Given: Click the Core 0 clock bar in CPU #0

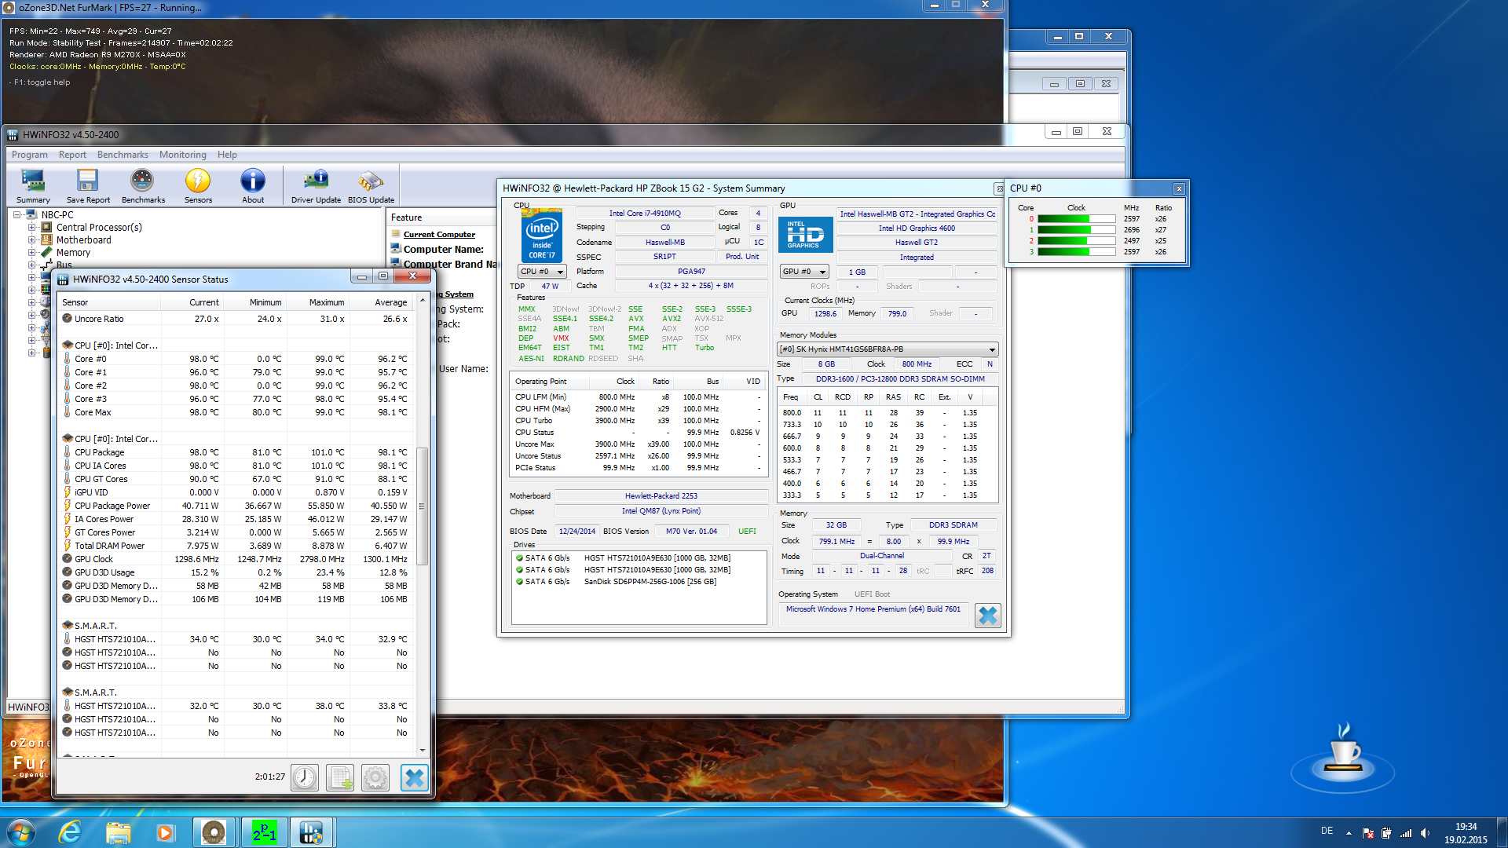Looking at the screenshot, I should tap(1076, 219).
